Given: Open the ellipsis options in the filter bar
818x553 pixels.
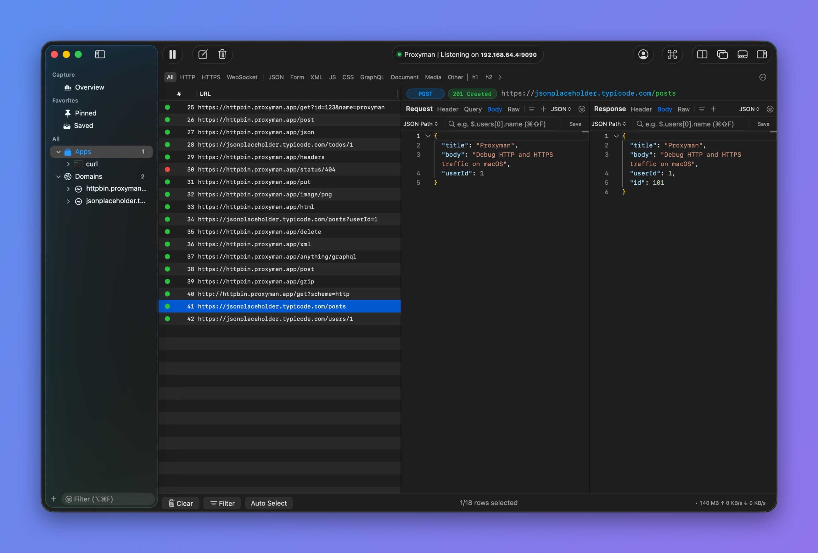Looking at the screenshot, I should (x=763, y=77).
